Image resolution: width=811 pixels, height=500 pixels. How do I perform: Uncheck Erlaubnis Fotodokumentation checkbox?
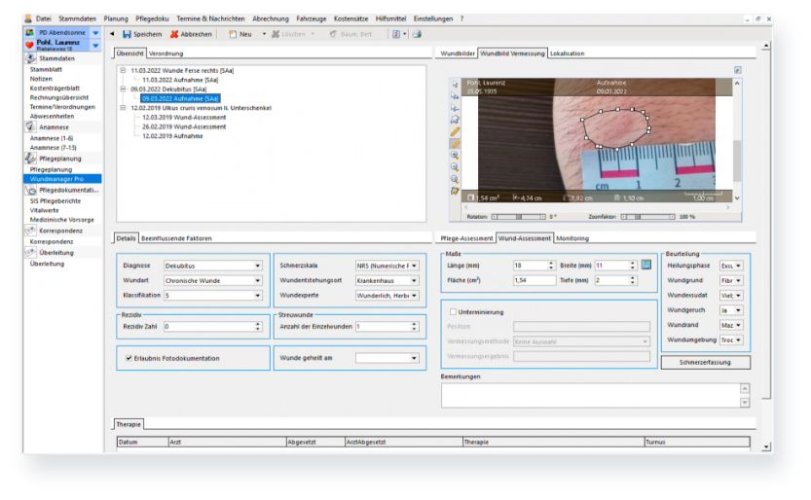click(129, 358)
